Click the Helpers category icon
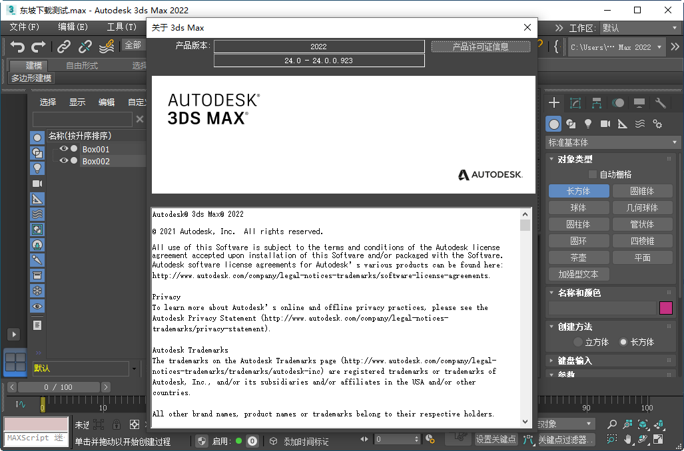The width and height of the screenshot is (684, 451). click(623, 123)
